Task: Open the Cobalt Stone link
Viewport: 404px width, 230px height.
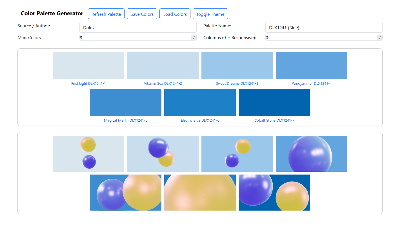Action: 265,120
